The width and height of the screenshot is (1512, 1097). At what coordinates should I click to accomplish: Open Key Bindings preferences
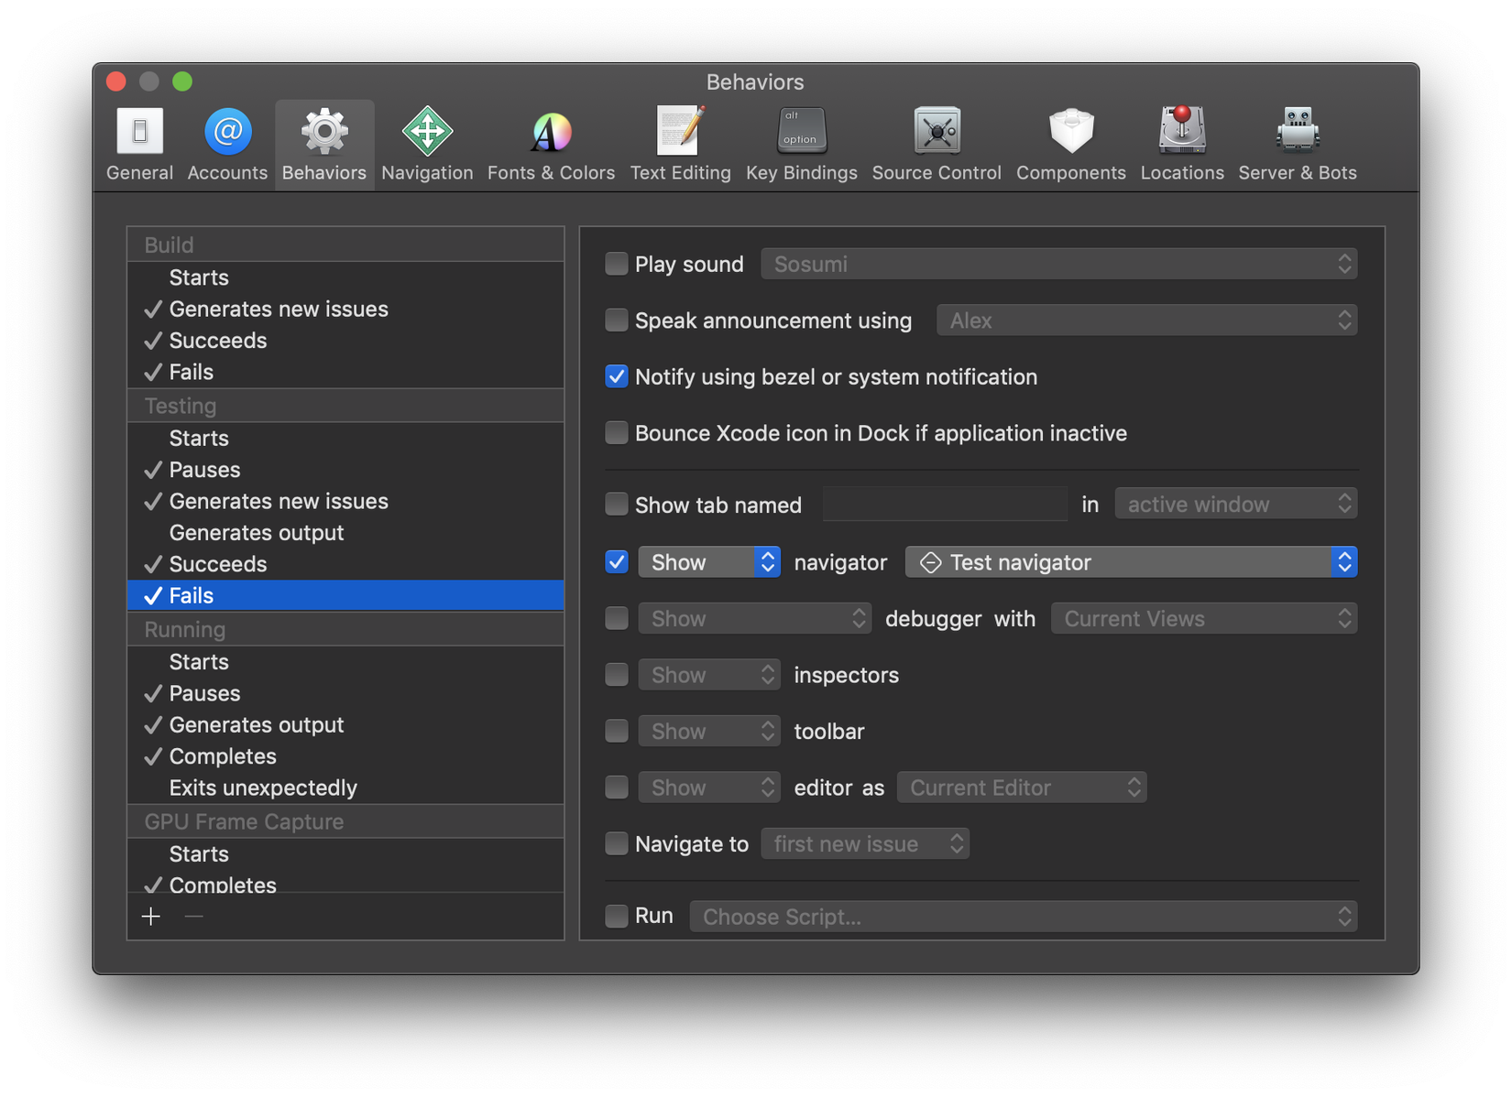801,133
